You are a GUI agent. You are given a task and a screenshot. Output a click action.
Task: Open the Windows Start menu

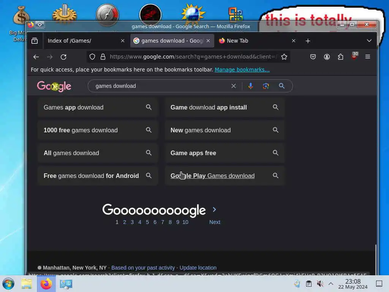(x=8, y=284)
